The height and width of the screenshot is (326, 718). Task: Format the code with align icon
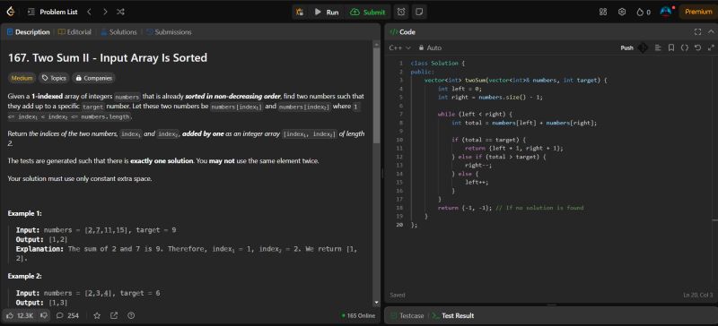[658, 47]
